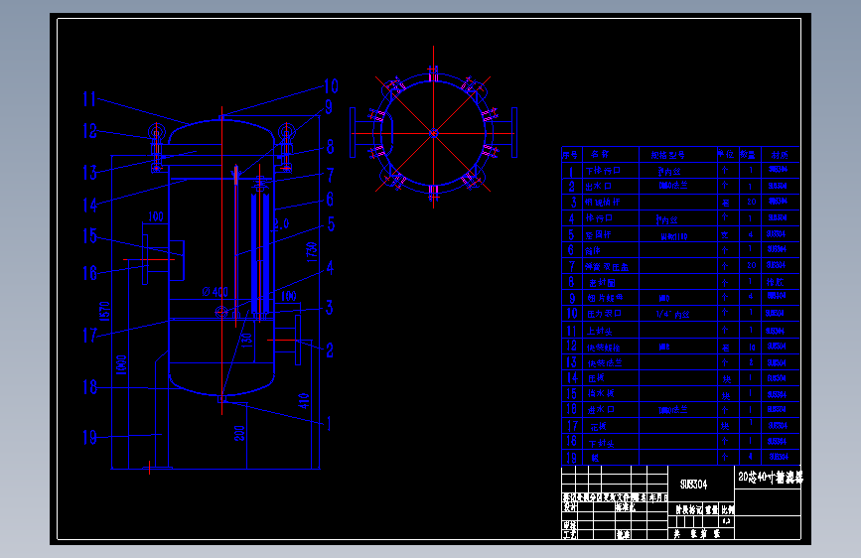Click callout number 16 in the vessel drawing
The image size is (861, 558).
[89, 273]
